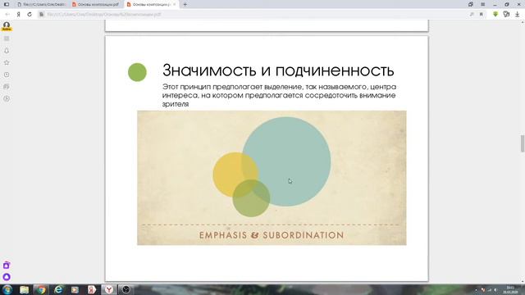
Task: Click the key-shaped icon in the address bar
Action: (x=472, y=15)
